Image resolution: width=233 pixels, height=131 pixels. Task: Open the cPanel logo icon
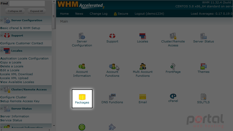click(173, 96)
